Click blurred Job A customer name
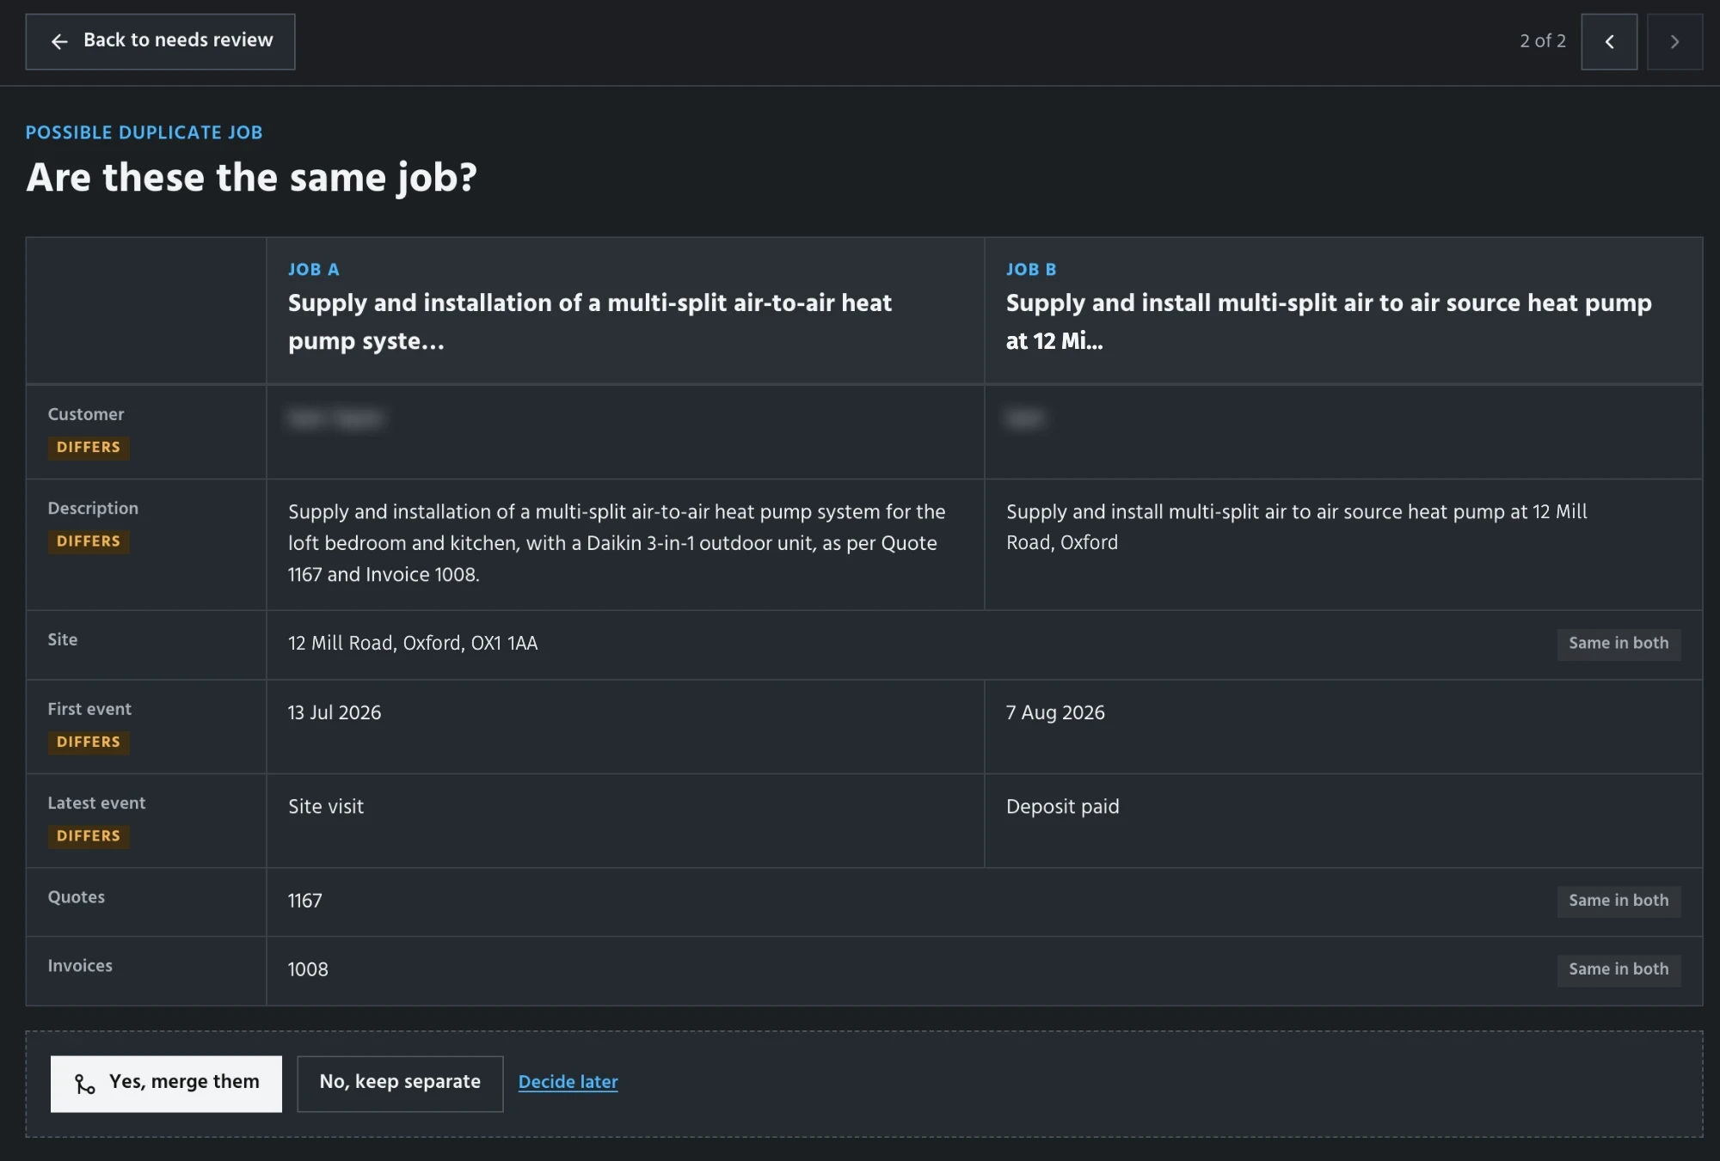Screen dimensions: 1720x1161 335,419
